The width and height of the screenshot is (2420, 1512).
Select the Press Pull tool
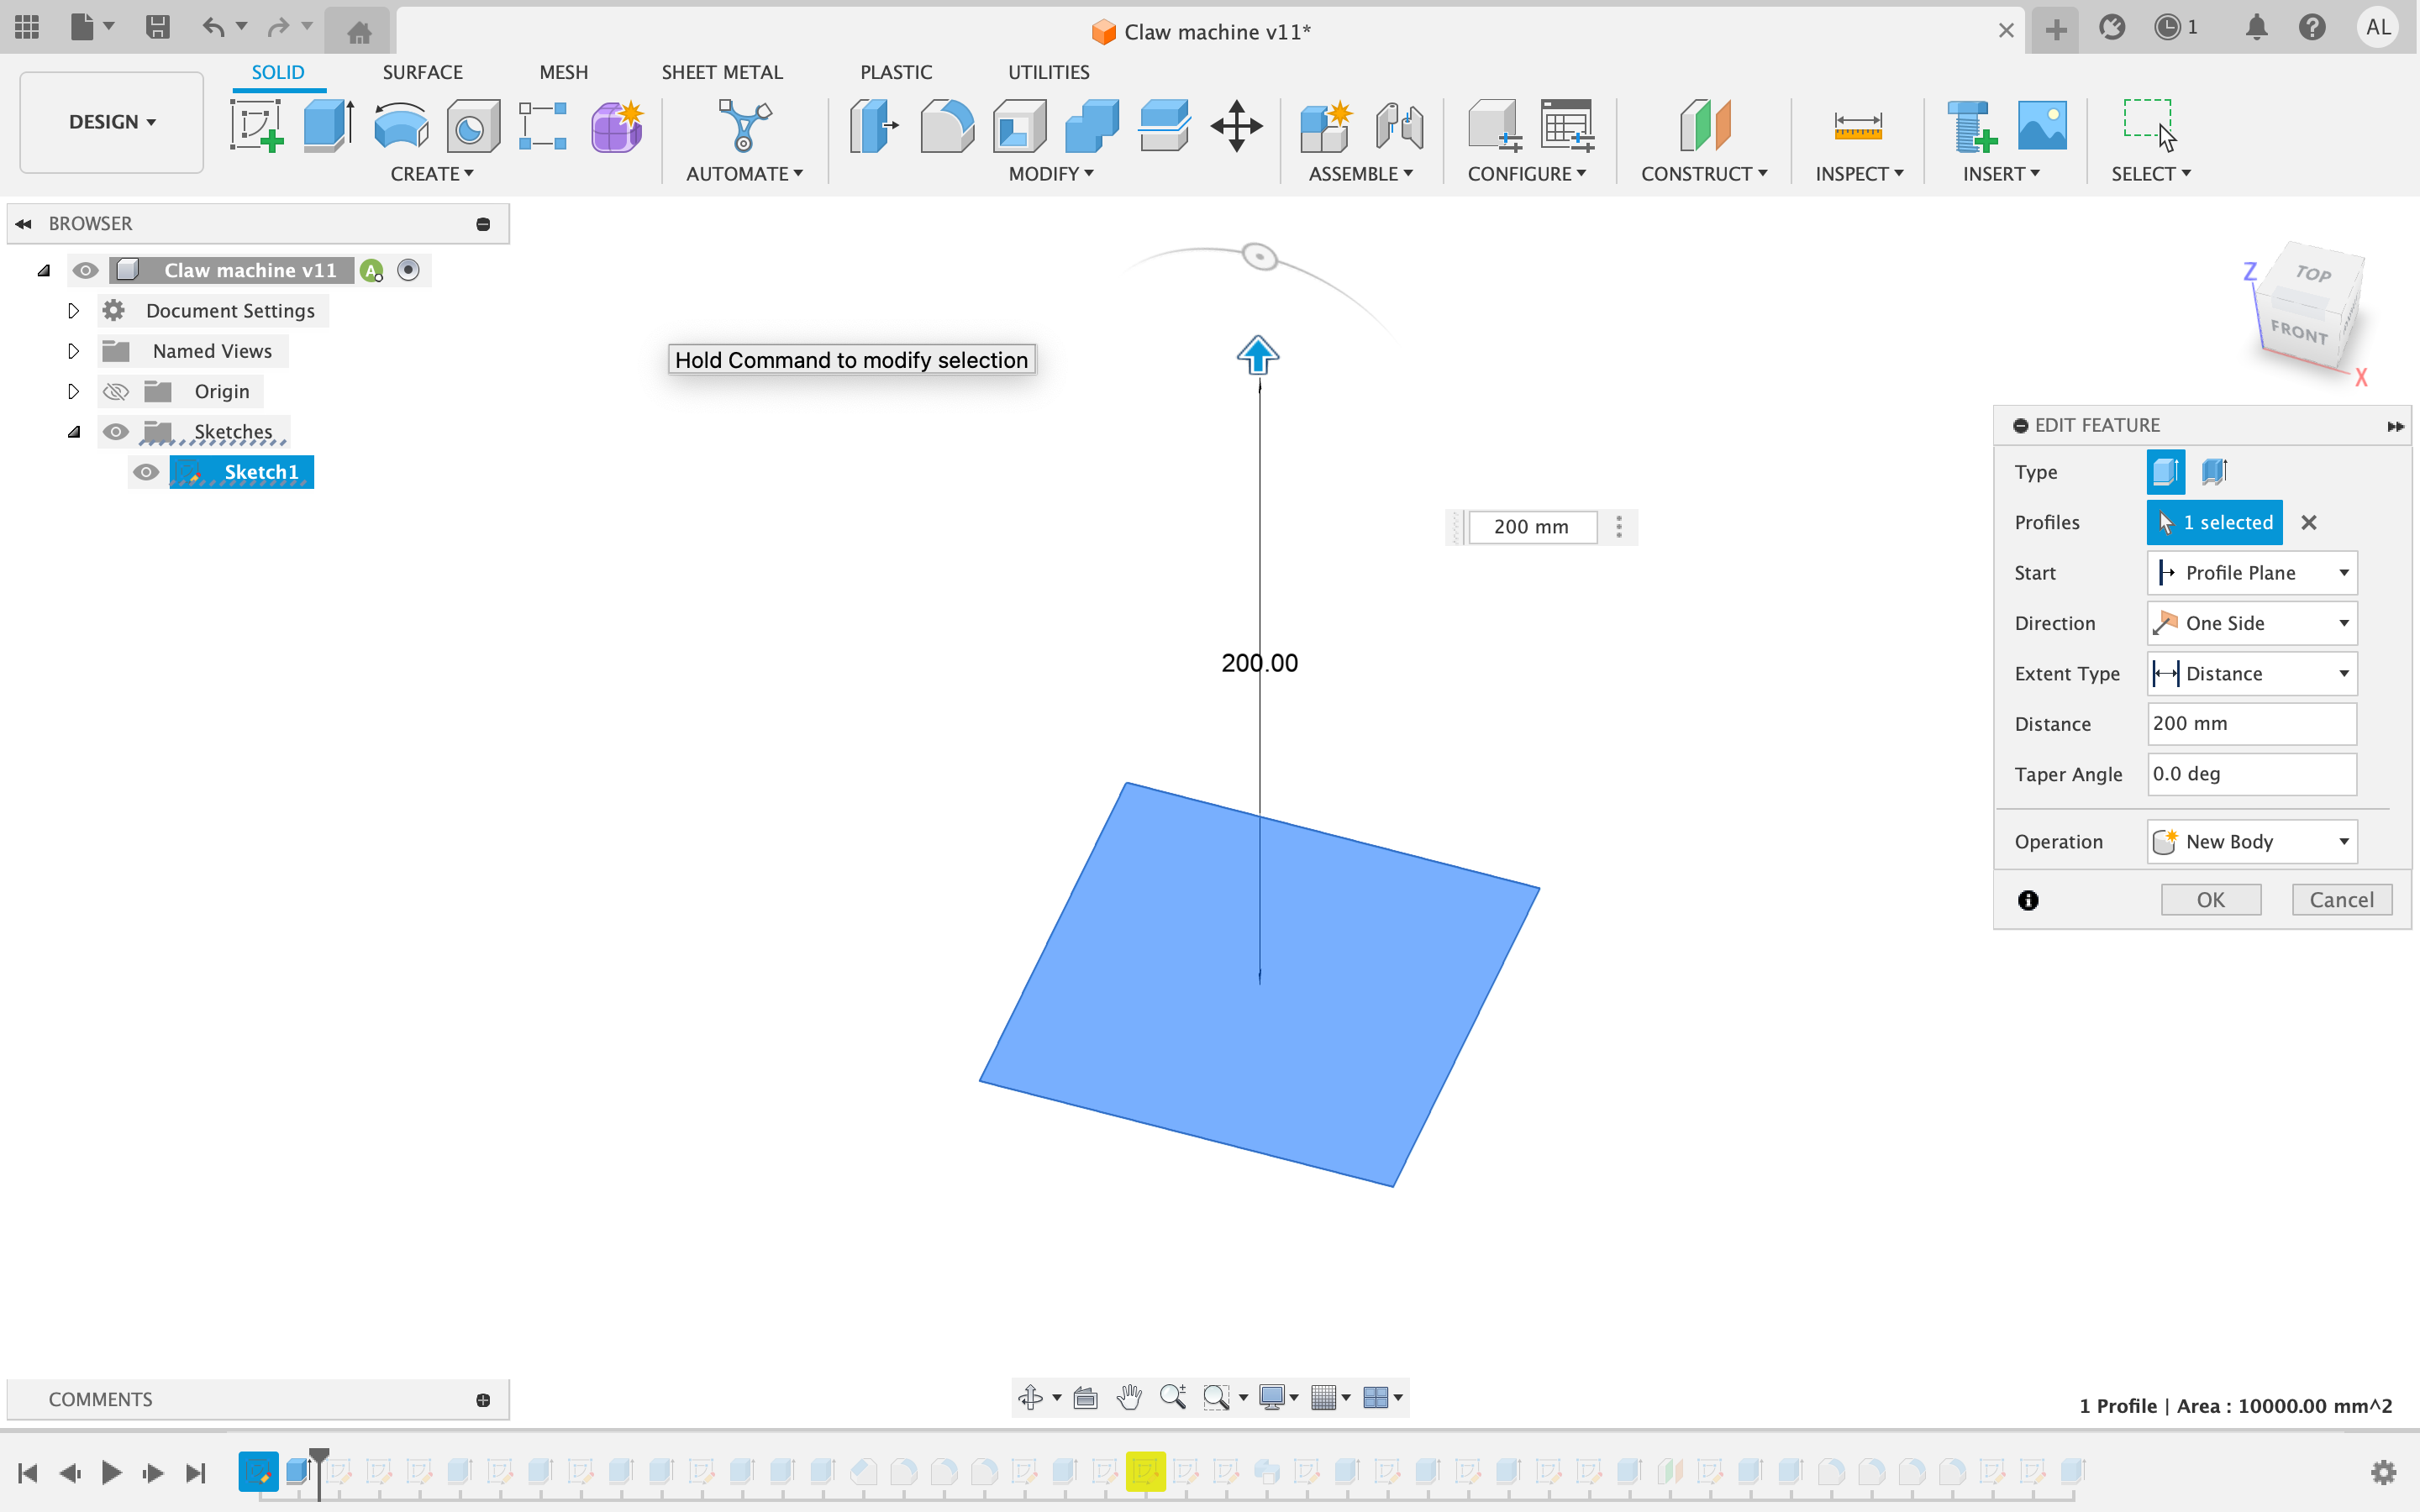tap(874, 126)
